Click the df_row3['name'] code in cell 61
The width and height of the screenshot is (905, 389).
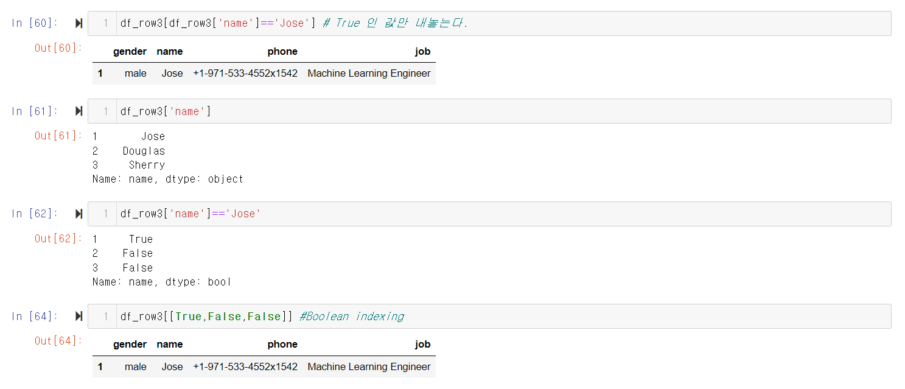(166, 111)
